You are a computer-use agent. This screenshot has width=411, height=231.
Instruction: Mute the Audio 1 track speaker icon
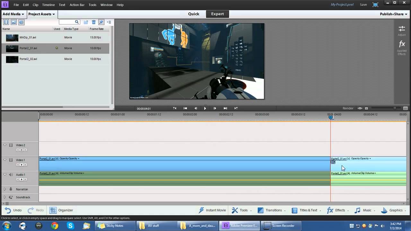click(x=11, y=175)
